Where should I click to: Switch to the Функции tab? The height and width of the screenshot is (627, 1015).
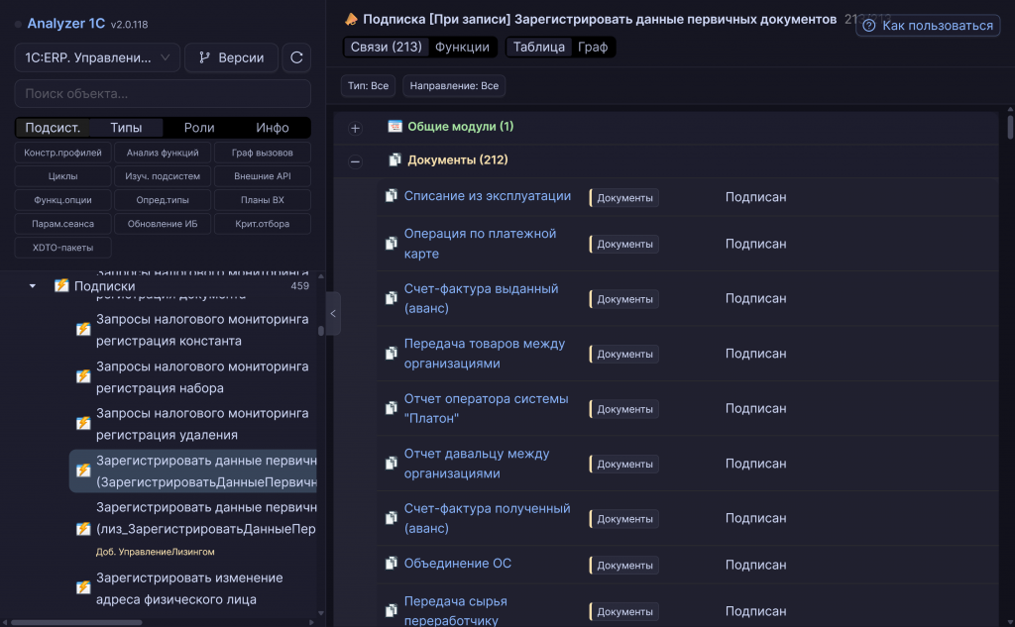pyautogui.click(x=462, y=48)
